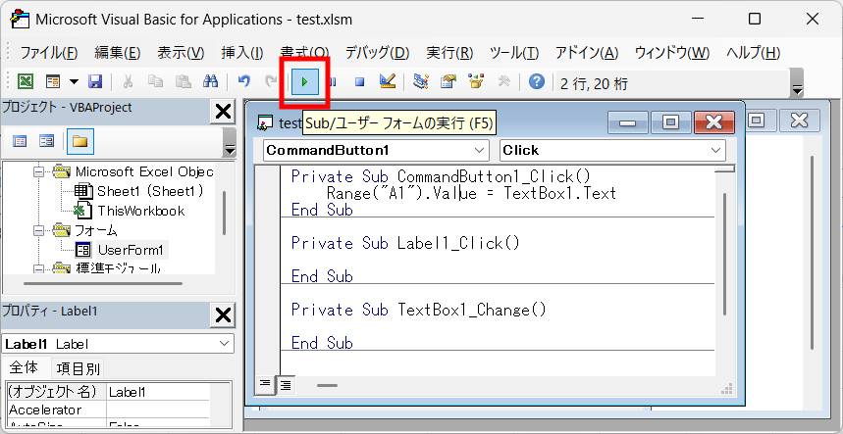Switch to Full Module View at code window bottom
This screenshot has height=434, width=843.
tap(286, 385)
